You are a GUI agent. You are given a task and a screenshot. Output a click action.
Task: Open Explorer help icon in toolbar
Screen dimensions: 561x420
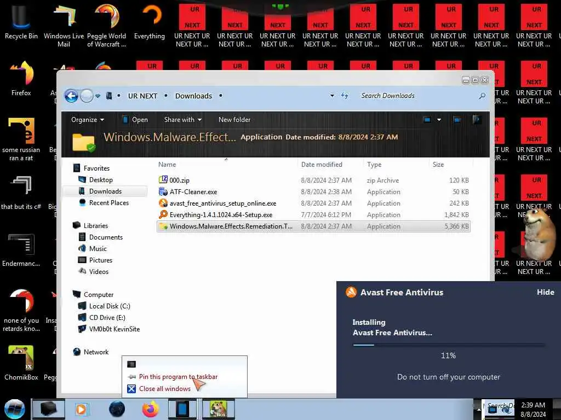[x=476, y=120]
